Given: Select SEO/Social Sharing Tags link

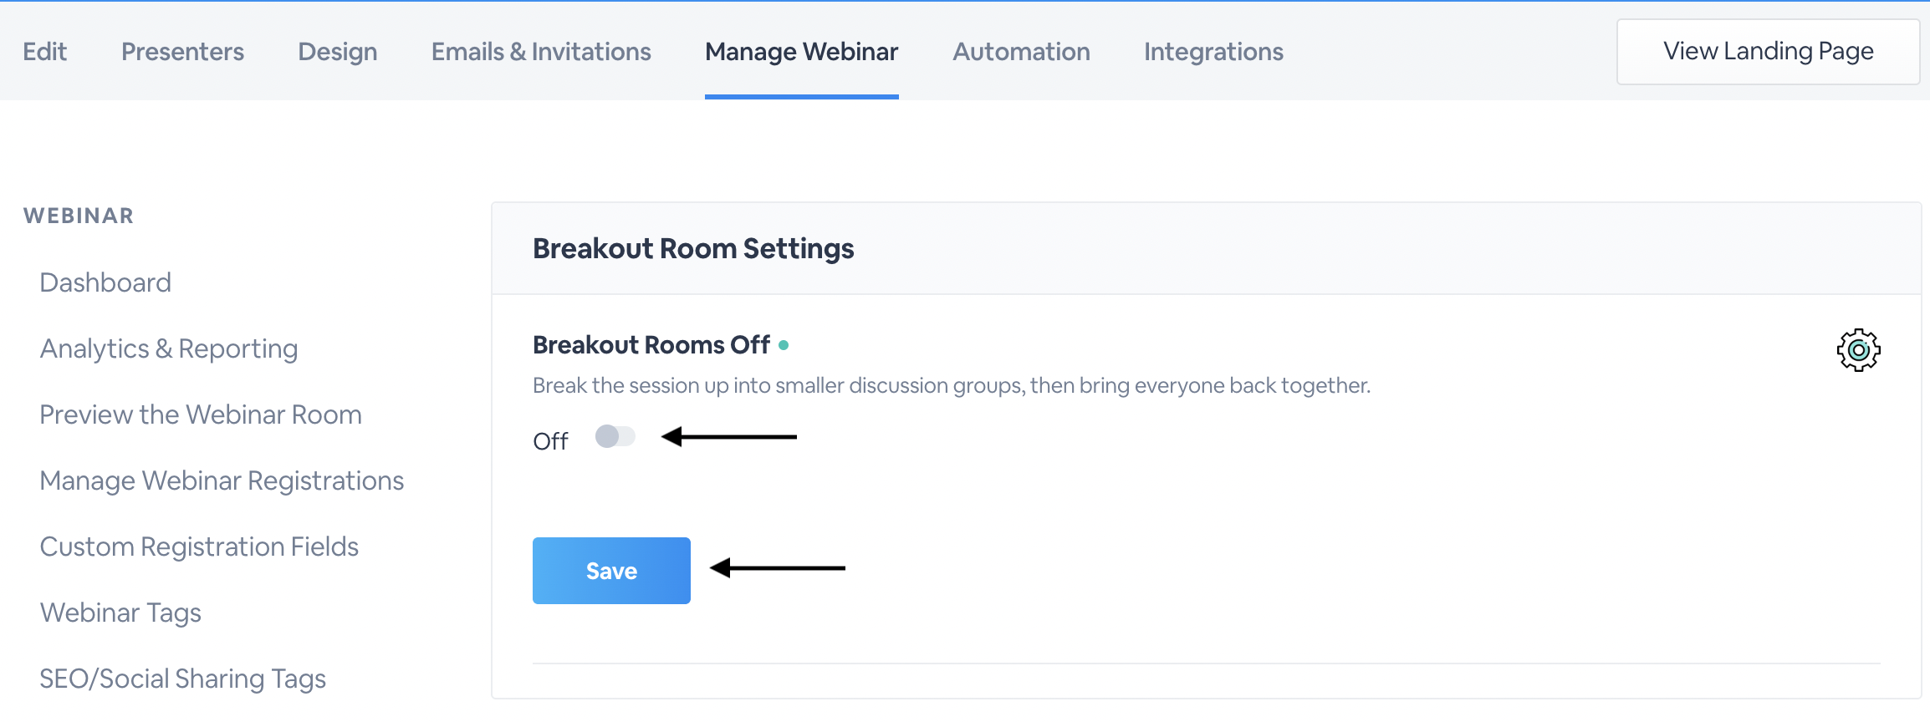Looking at the screenshot, I should pos(182,679).
